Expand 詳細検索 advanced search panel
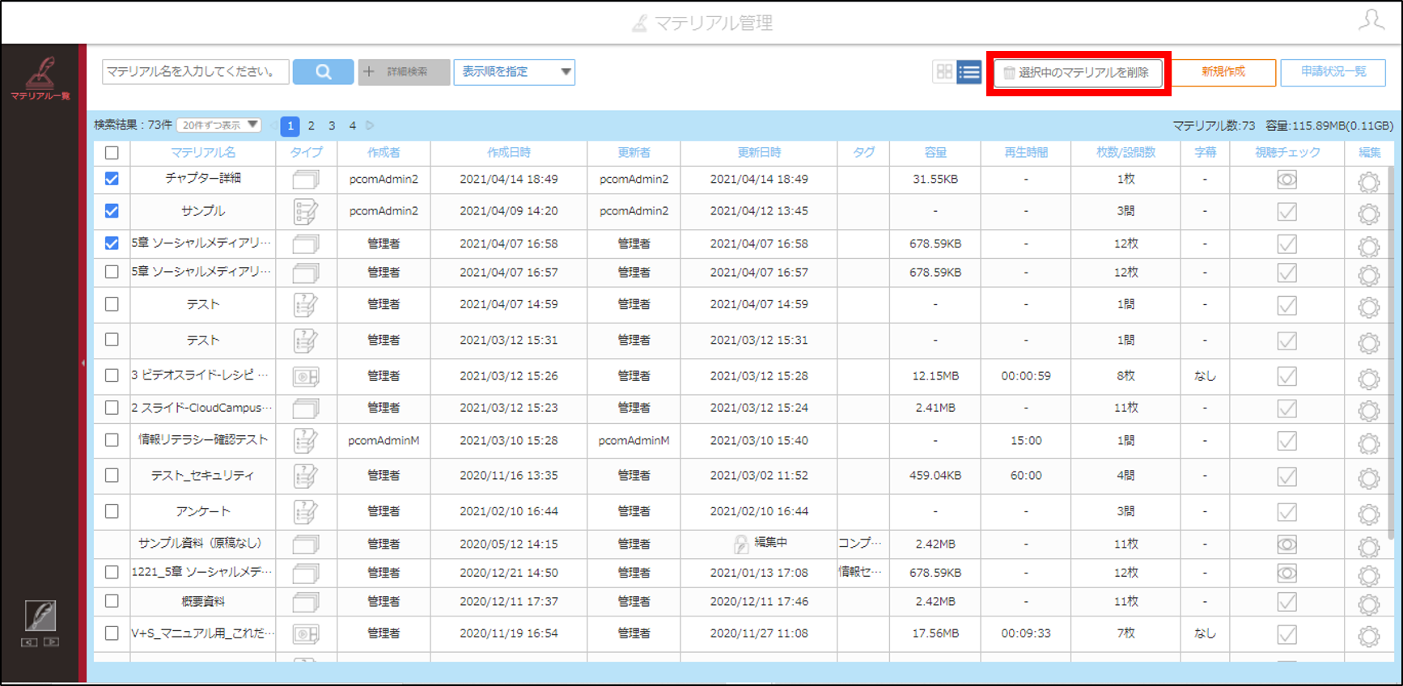 [404, 72]
